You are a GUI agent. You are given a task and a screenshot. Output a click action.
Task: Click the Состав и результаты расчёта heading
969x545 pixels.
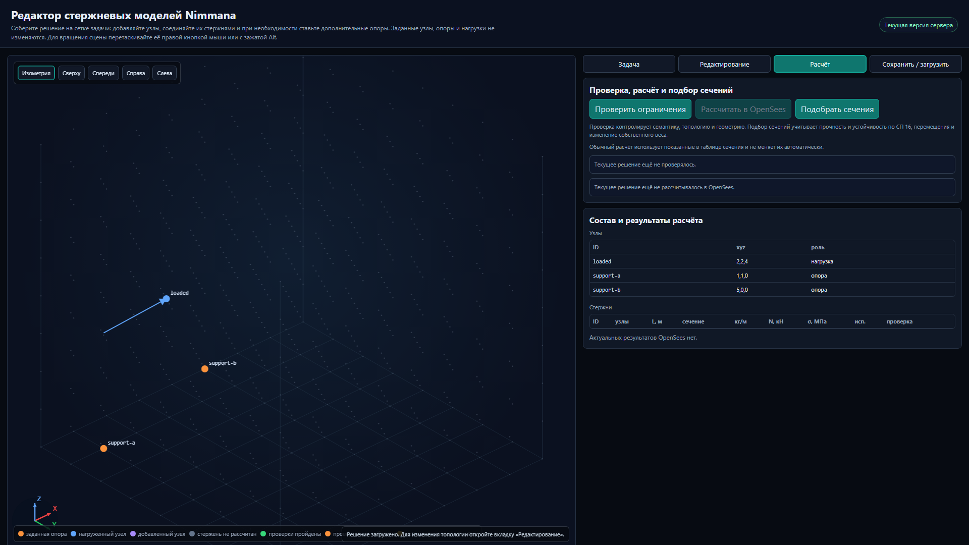(646, 221)
